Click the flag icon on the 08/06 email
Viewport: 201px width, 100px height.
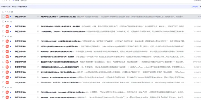(x=38, y=26)
